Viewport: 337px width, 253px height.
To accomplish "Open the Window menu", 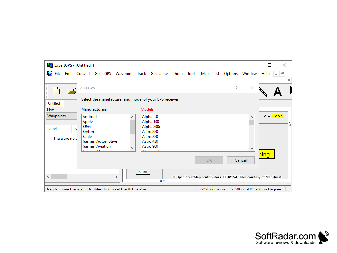I will tap(250, 74).
